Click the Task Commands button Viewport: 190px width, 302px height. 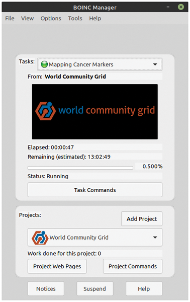95,190
